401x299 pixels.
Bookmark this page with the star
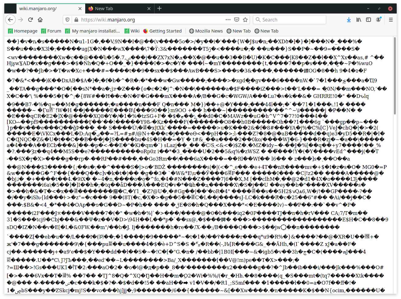pos(245,20)
